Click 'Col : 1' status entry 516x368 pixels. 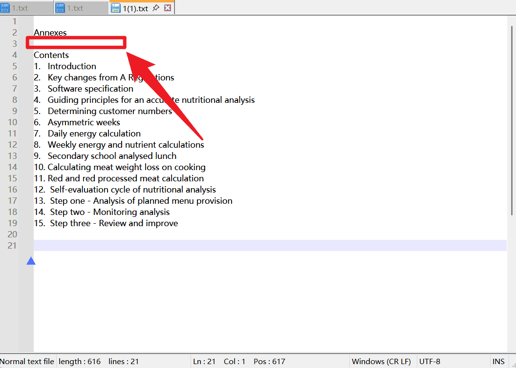(235, 362)
